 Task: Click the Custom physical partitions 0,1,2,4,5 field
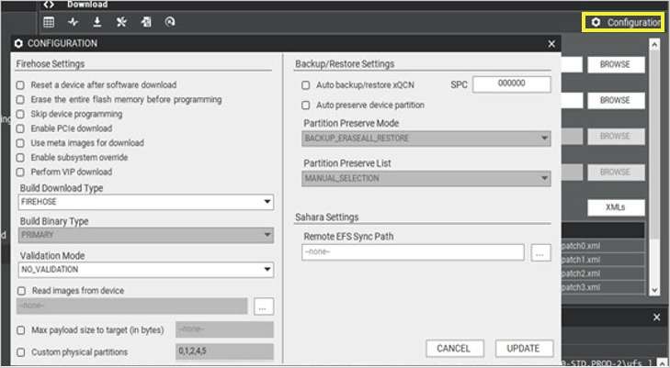[225, 351]
